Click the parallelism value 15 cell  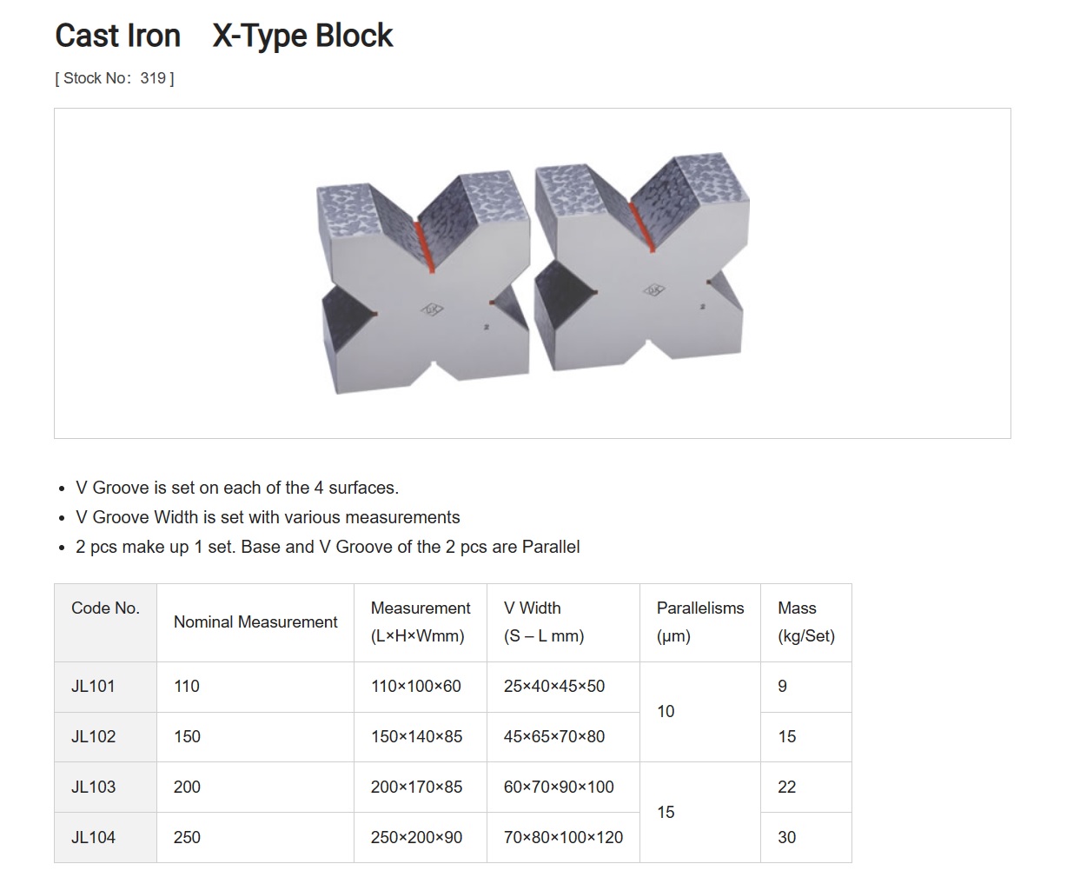[x=700, y=813]
